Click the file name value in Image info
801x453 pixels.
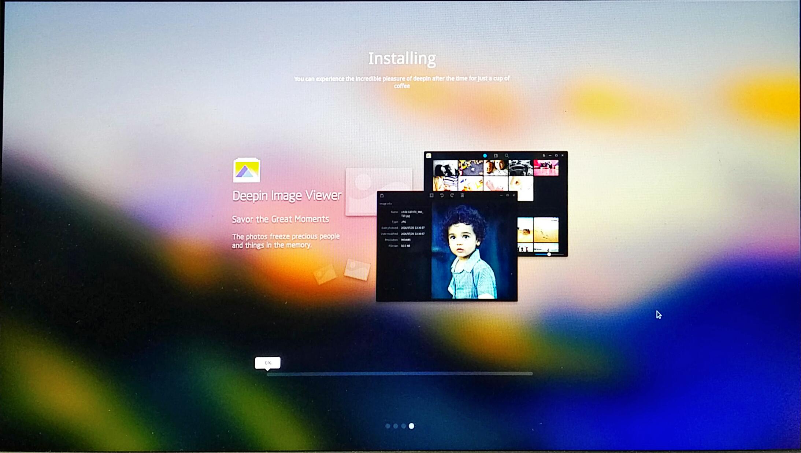[x=412, y=214]
